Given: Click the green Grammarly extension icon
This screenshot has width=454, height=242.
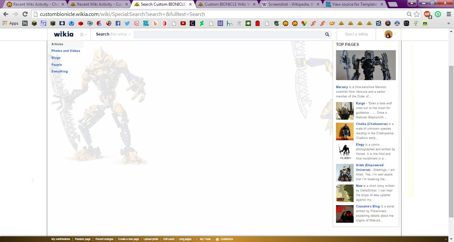Looking at the screenshot, I should tap(438, 14).
